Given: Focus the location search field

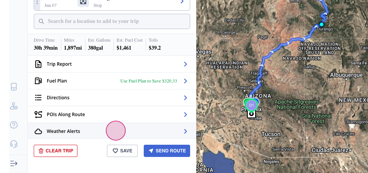Looking at the screenshot, I should pos(112,21).
